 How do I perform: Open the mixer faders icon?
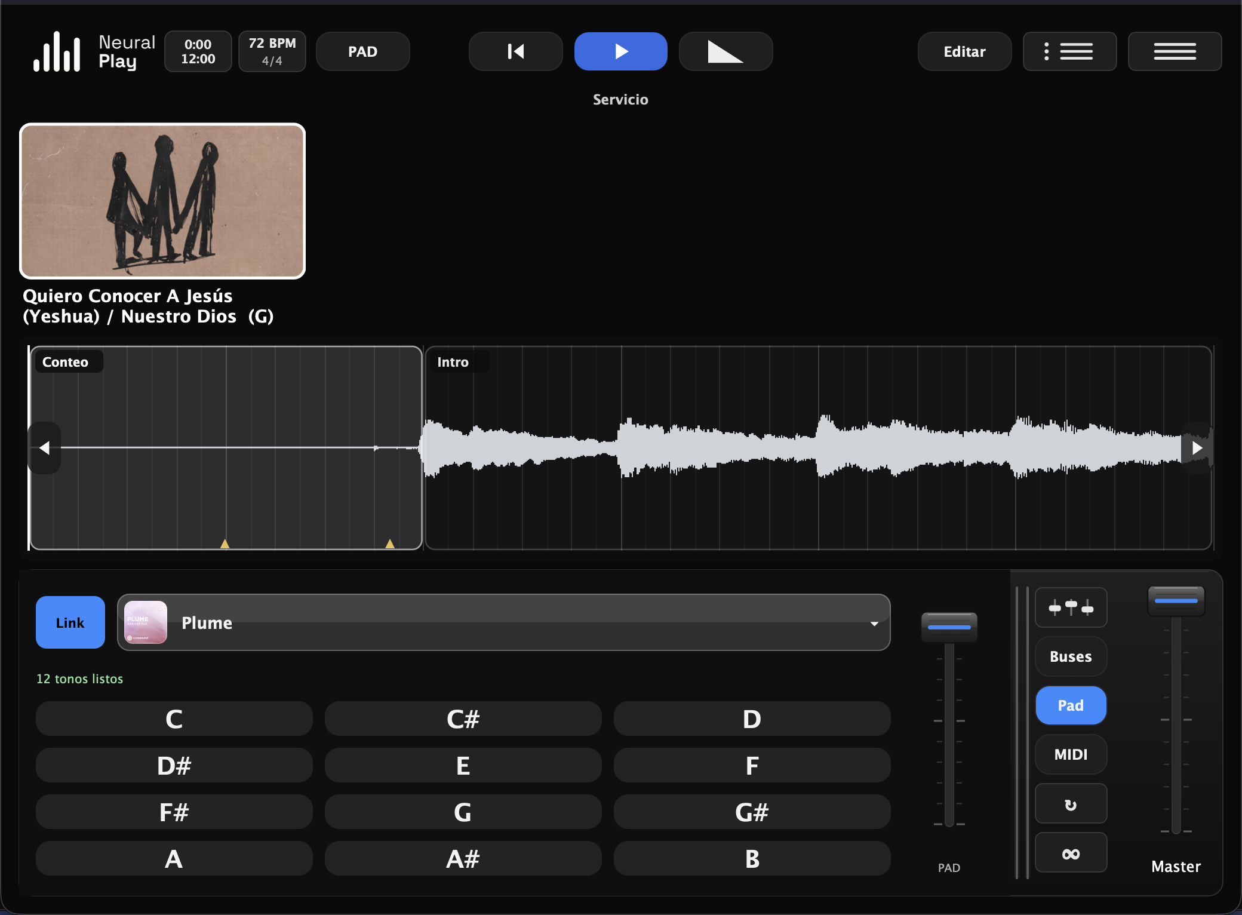[x=1071, y=607]
